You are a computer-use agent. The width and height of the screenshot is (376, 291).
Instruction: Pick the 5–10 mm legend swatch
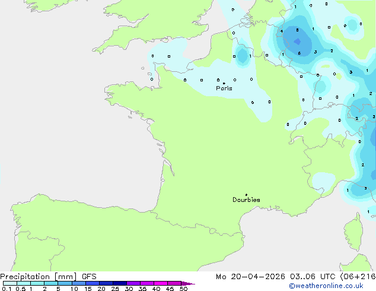click(65, 283)
